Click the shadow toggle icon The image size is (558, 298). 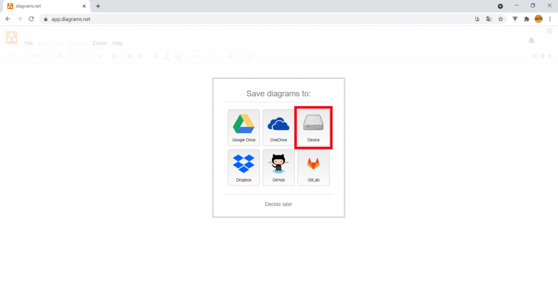click(x=178, y=56)
